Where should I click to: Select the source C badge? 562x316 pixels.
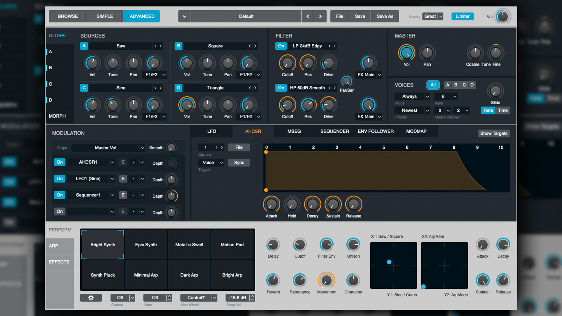point(84,88)
